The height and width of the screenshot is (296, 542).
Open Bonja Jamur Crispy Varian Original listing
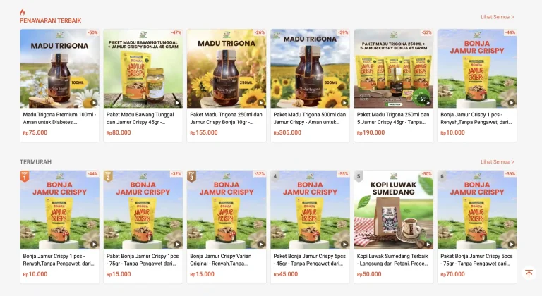(227, 227)
